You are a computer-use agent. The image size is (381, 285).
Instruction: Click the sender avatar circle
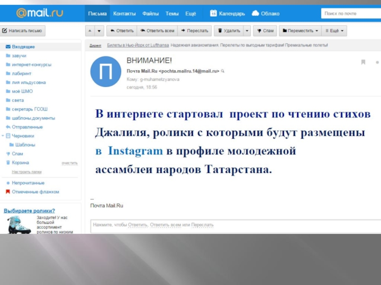pyautogui.click(x=105, y=72)
